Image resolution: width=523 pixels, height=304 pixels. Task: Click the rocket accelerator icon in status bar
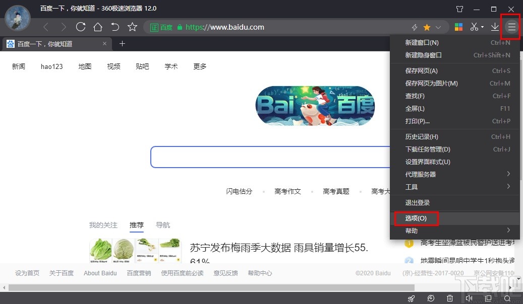click(x=411, y=298)
